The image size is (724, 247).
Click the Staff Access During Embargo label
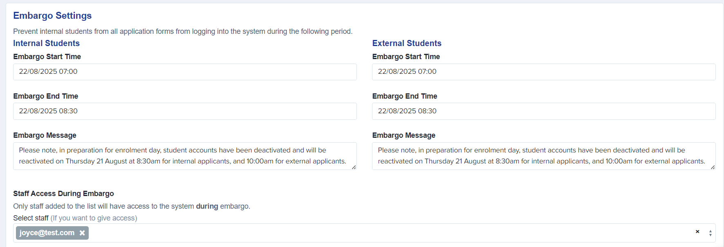pos(63,194)
